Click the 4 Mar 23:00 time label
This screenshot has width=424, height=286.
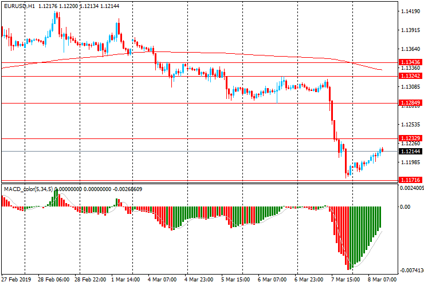(199, 280)
